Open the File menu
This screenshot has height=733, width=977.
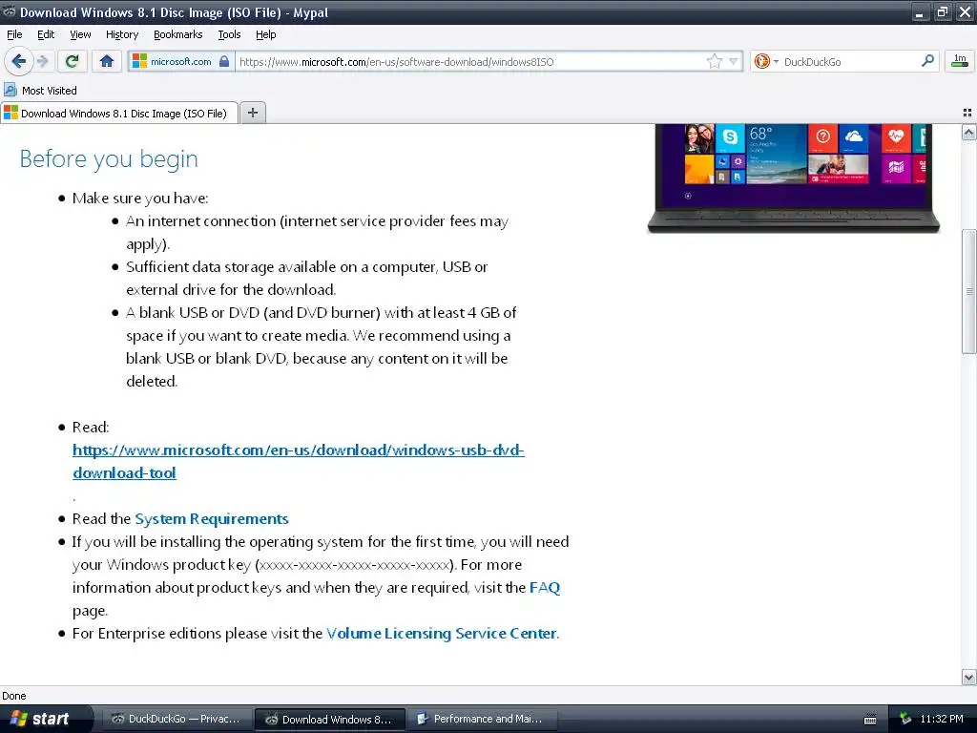(x=14, y=34)
